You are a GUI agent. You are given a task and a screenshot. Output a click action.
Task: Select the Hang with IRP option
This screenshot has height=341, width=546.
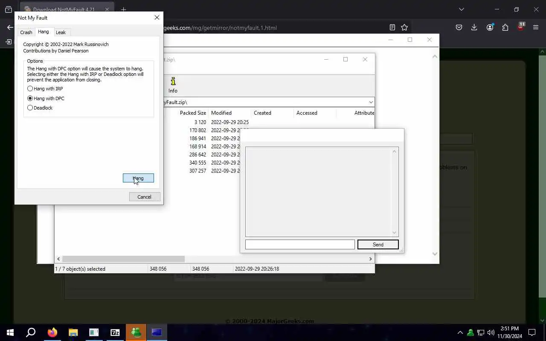45,89
